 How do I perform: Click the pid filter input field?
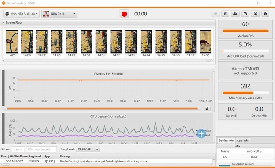tap(18, 149)
